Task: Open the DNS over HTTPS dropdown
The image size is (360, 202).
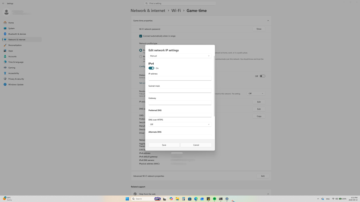Action: click(x=180, y=124)
